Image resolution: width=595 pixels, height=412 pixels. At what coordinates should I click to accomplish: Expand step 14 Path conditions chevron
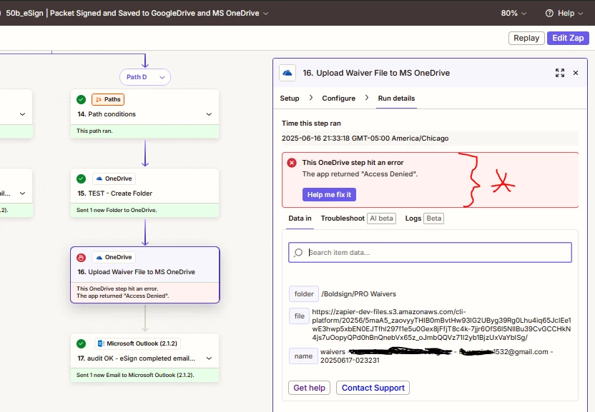[209, 114]
